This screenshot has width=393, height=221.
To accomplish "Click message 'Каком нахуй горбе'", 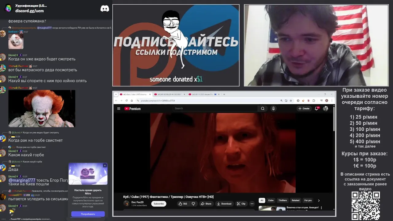I will pyautogui.click(x=26, y=155).
